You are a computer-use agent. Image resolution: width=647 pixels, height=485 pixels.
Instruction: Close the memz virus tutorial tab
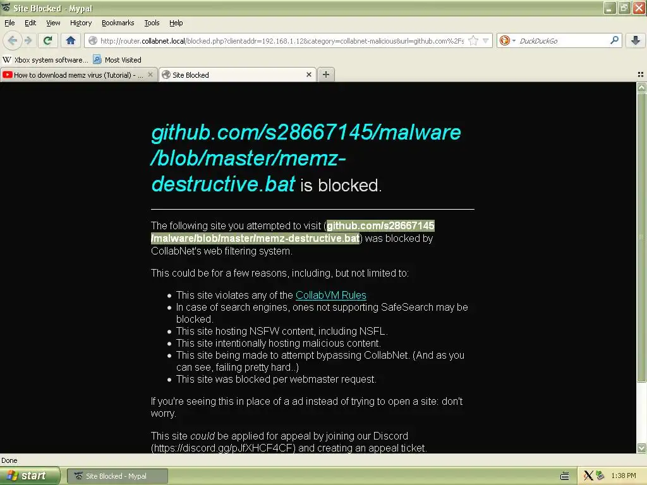click(x=150, y=75)
